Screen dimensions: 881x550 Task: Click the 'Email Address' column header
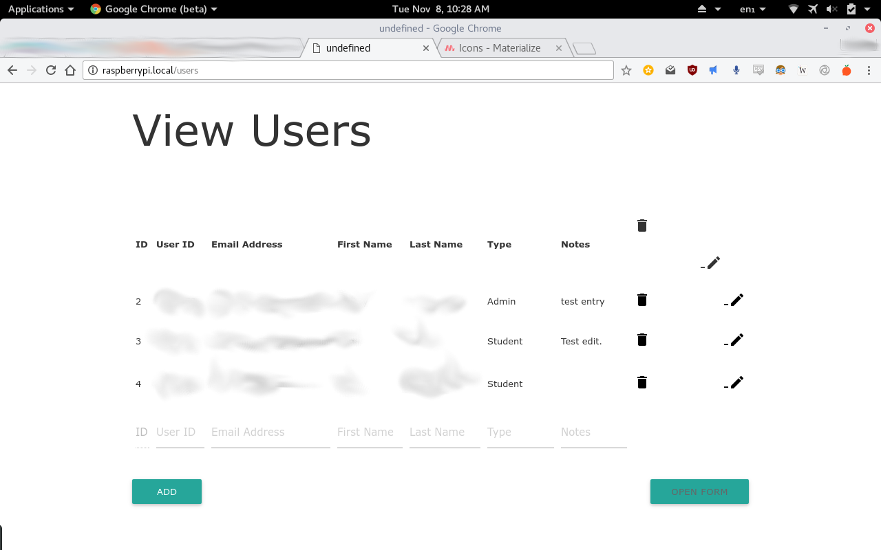[246, 244]
